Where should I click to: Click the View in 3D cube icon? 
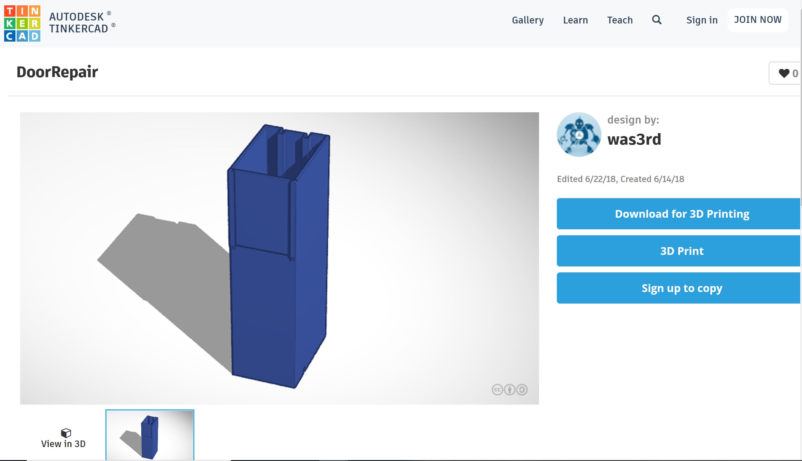point(66,432)
